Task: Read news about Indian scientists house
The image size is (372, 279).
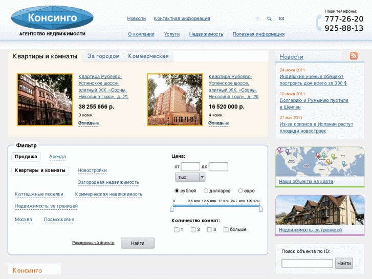Action: [x=313, y=80]
